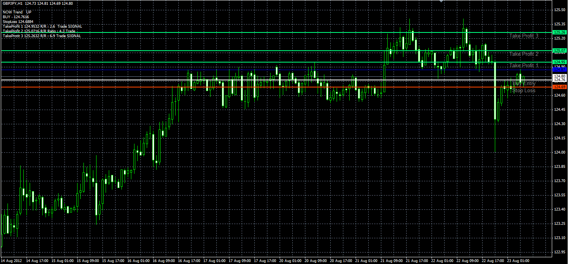Select the Take Profit 3 label
This screenshot has height=264, width=568.
pos(524,36)
